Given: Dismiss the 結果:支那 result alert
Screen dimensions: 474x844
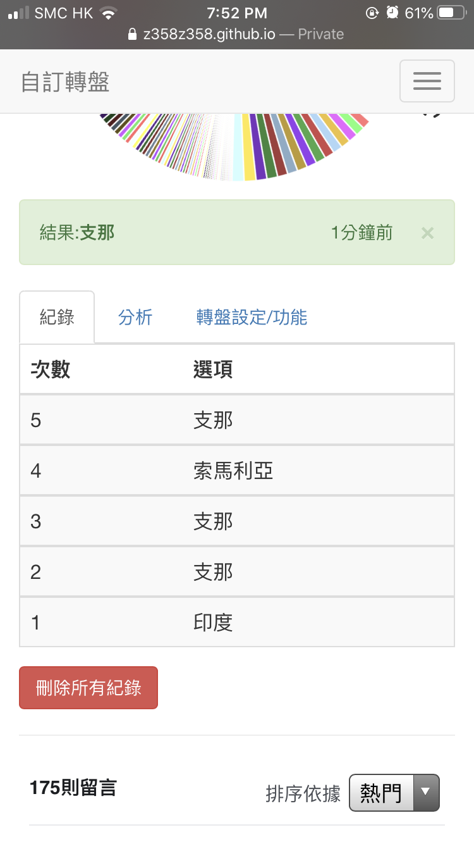Looking at the screenshot, I should [427, 233].
